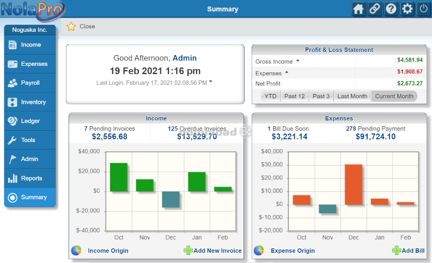Click the green plus Add Bill icon
Screen dimensions: 432x263
point(396,251)
